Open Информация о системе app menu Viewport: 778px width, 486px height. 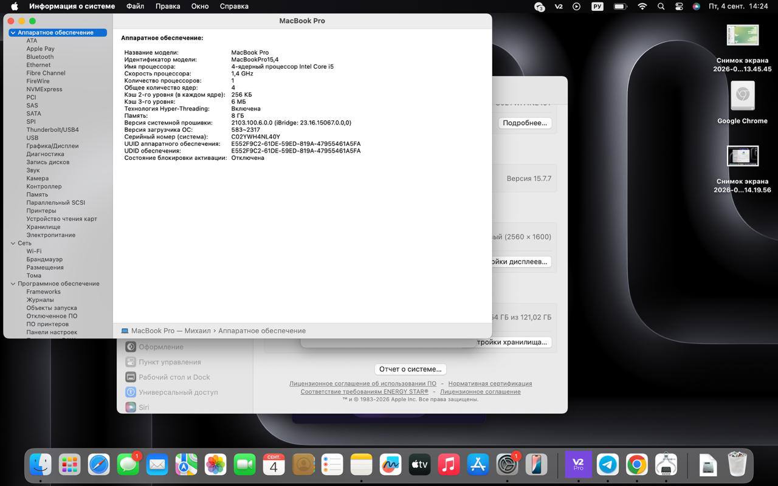72,6
